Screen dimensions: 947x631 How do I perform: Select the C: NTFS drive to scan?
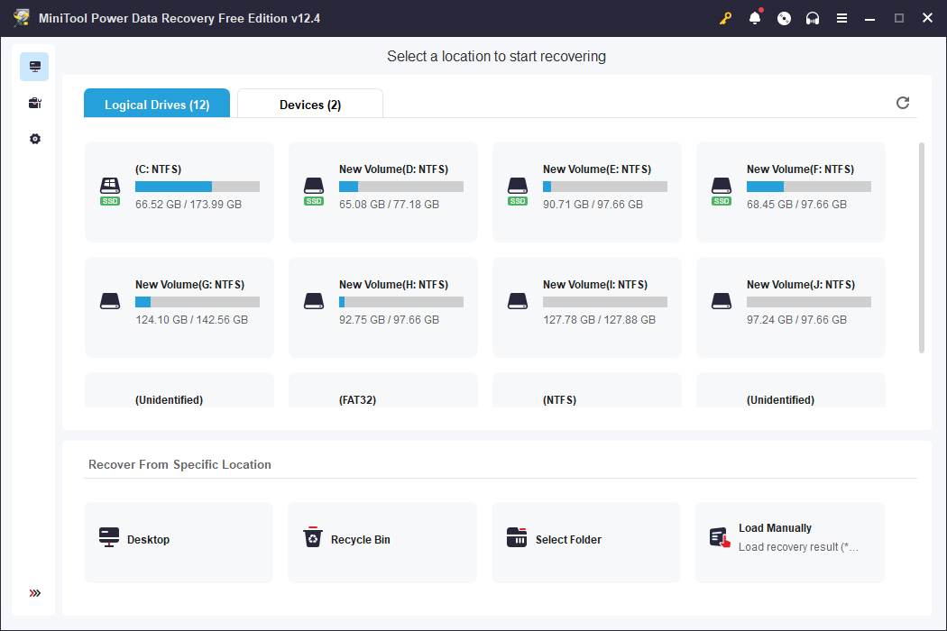[x=179, y=191]
